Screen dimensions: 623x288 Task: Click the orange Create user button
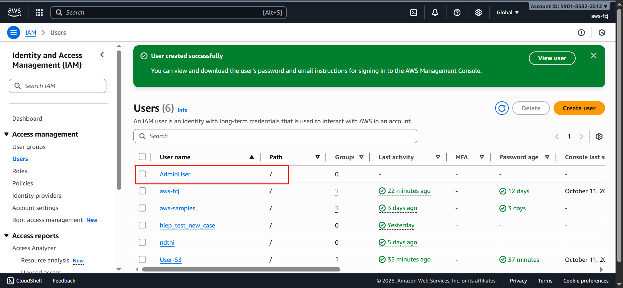click(x=579, y=108)
